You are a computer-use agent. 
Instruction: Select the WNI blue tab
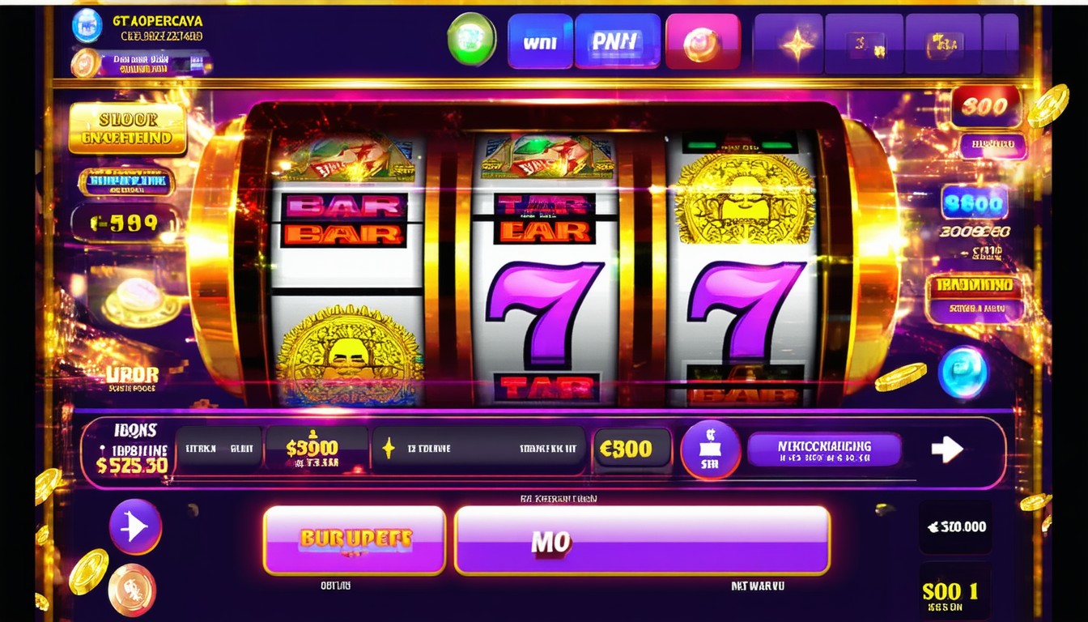[x=540, y=41]
